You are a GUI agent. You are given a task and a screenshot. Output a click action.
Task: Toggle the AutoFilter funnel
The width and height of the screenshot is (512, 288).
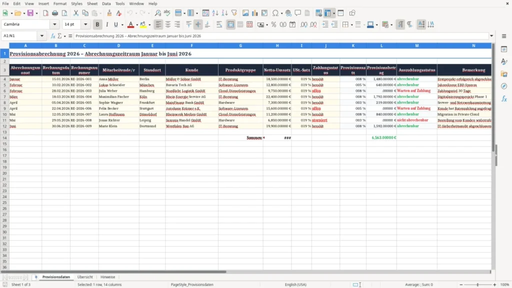pyautogui.click(x=234, y=13)
